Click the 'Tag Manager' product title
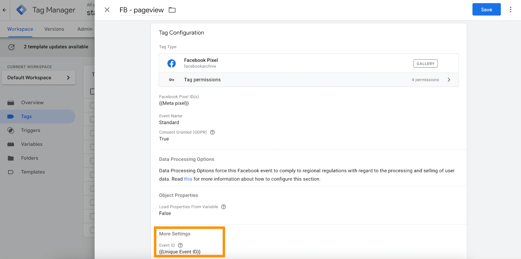Image resolution: width=521 pixels, height=259 pixels. pos(54,10)
